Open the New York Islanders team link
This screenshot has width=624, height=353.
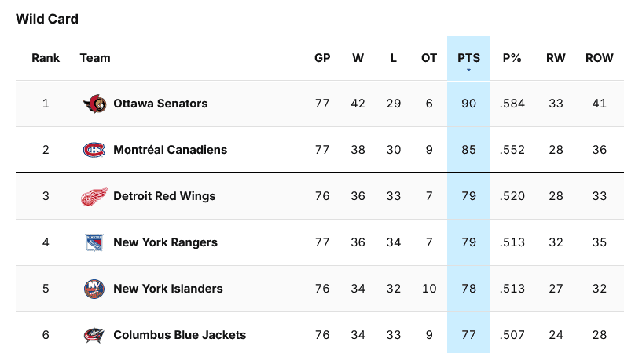168,289
